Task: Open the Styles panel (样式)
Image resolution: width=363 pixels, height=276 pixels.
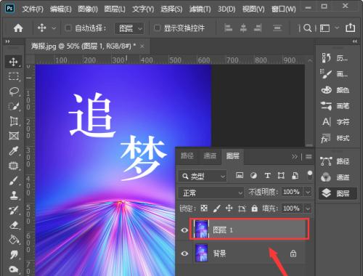Action: click(x=335, y=138)
